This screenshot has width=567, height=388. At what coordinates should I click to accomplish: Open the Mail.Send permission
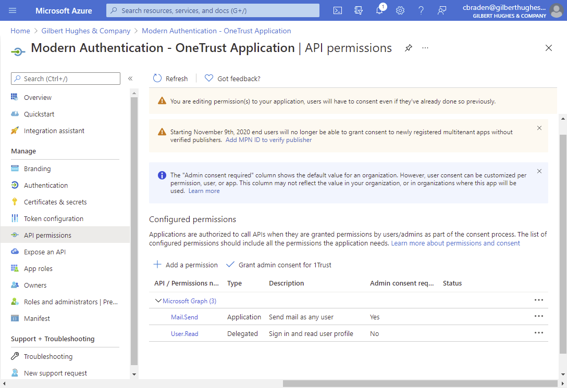coord(184,317)
